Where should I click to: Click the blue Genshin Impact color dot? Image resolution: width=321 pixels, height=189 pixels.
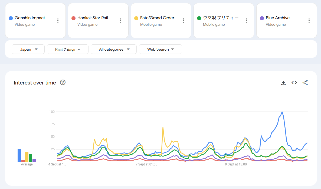pyautogui.click(x=11, y=18)
